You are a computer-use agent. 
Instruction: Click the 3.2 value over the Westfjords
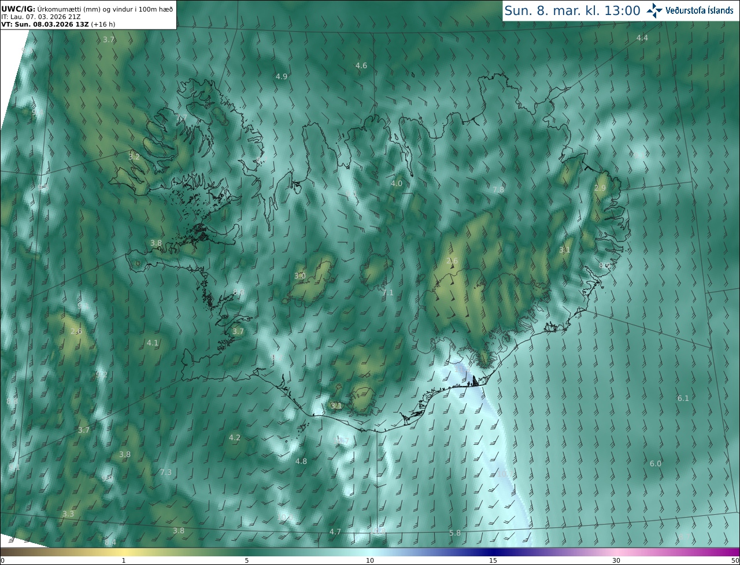[134, 157]
